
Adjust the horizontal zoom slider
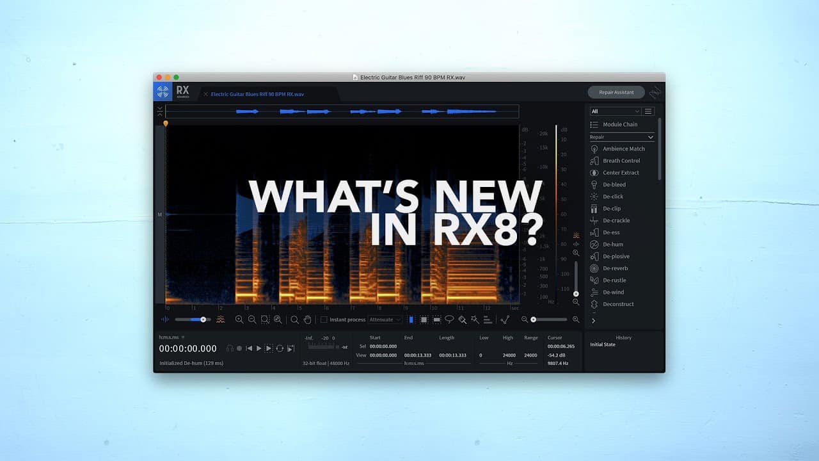click(x=549, y=319)
